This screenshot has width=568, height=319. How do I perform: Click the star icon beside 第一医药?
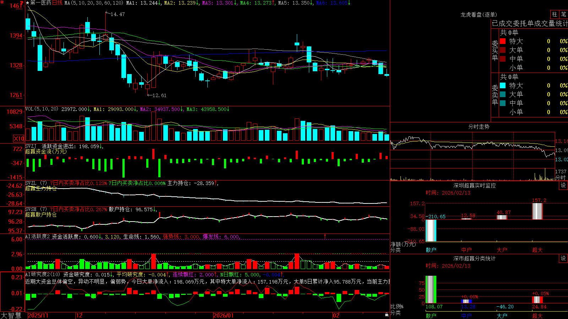tap(28, 3)
